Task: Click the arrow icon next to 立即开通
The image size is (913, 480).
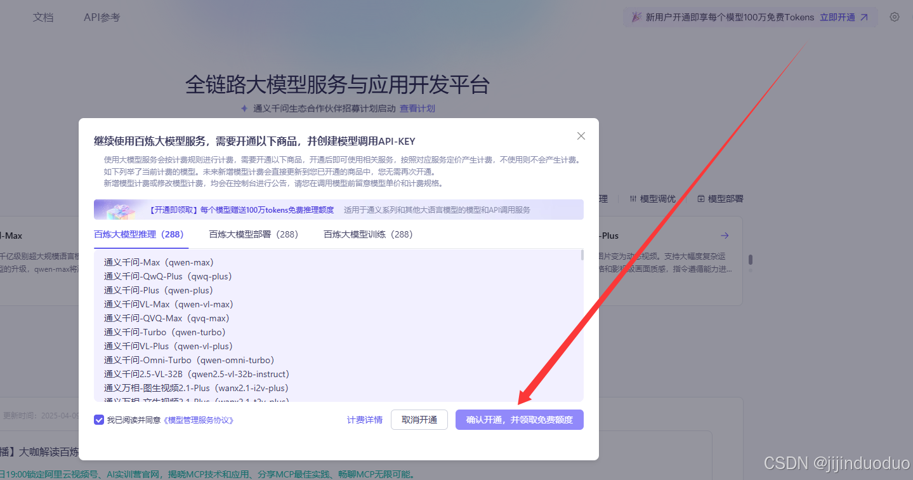Action: pos(864,18)
